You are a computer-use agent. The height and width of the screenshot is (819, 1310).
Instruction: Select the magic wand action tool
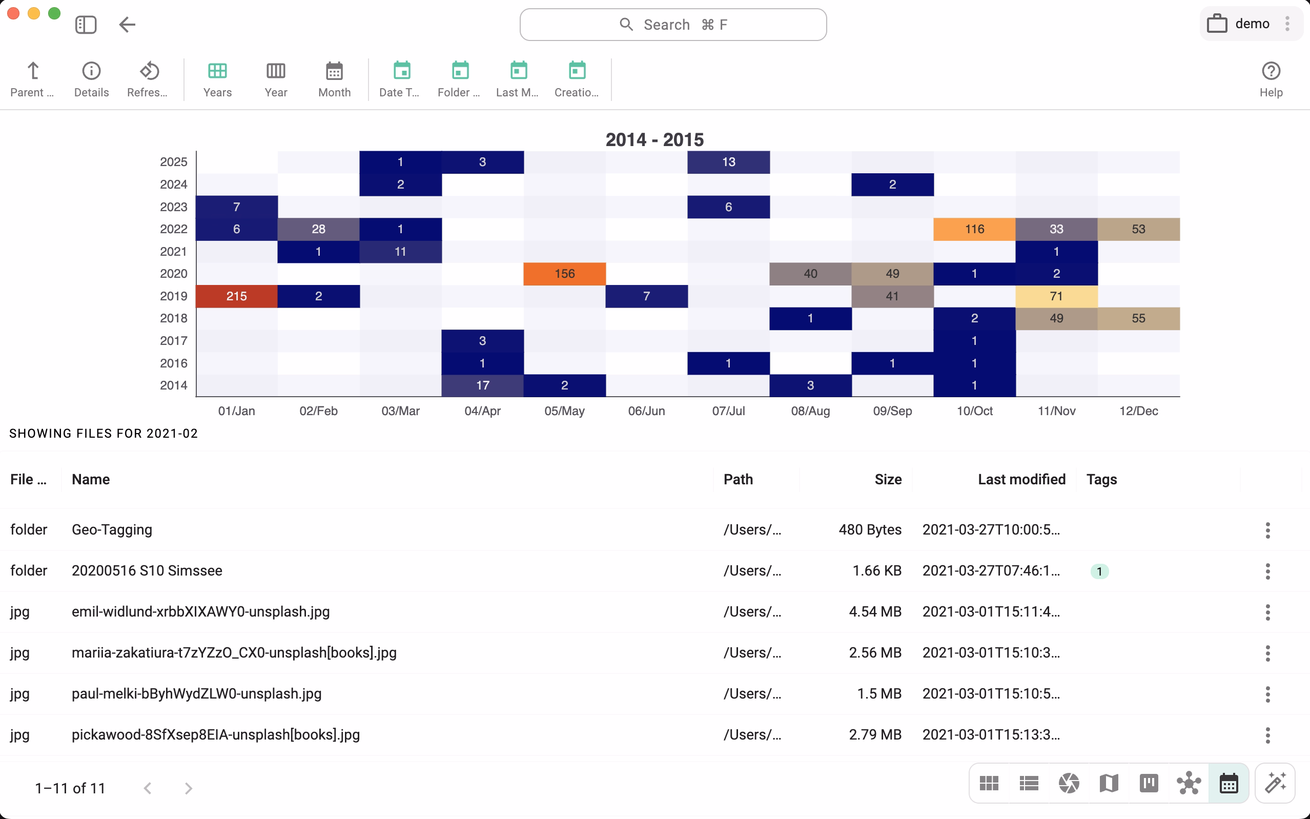click(1276, 783)
